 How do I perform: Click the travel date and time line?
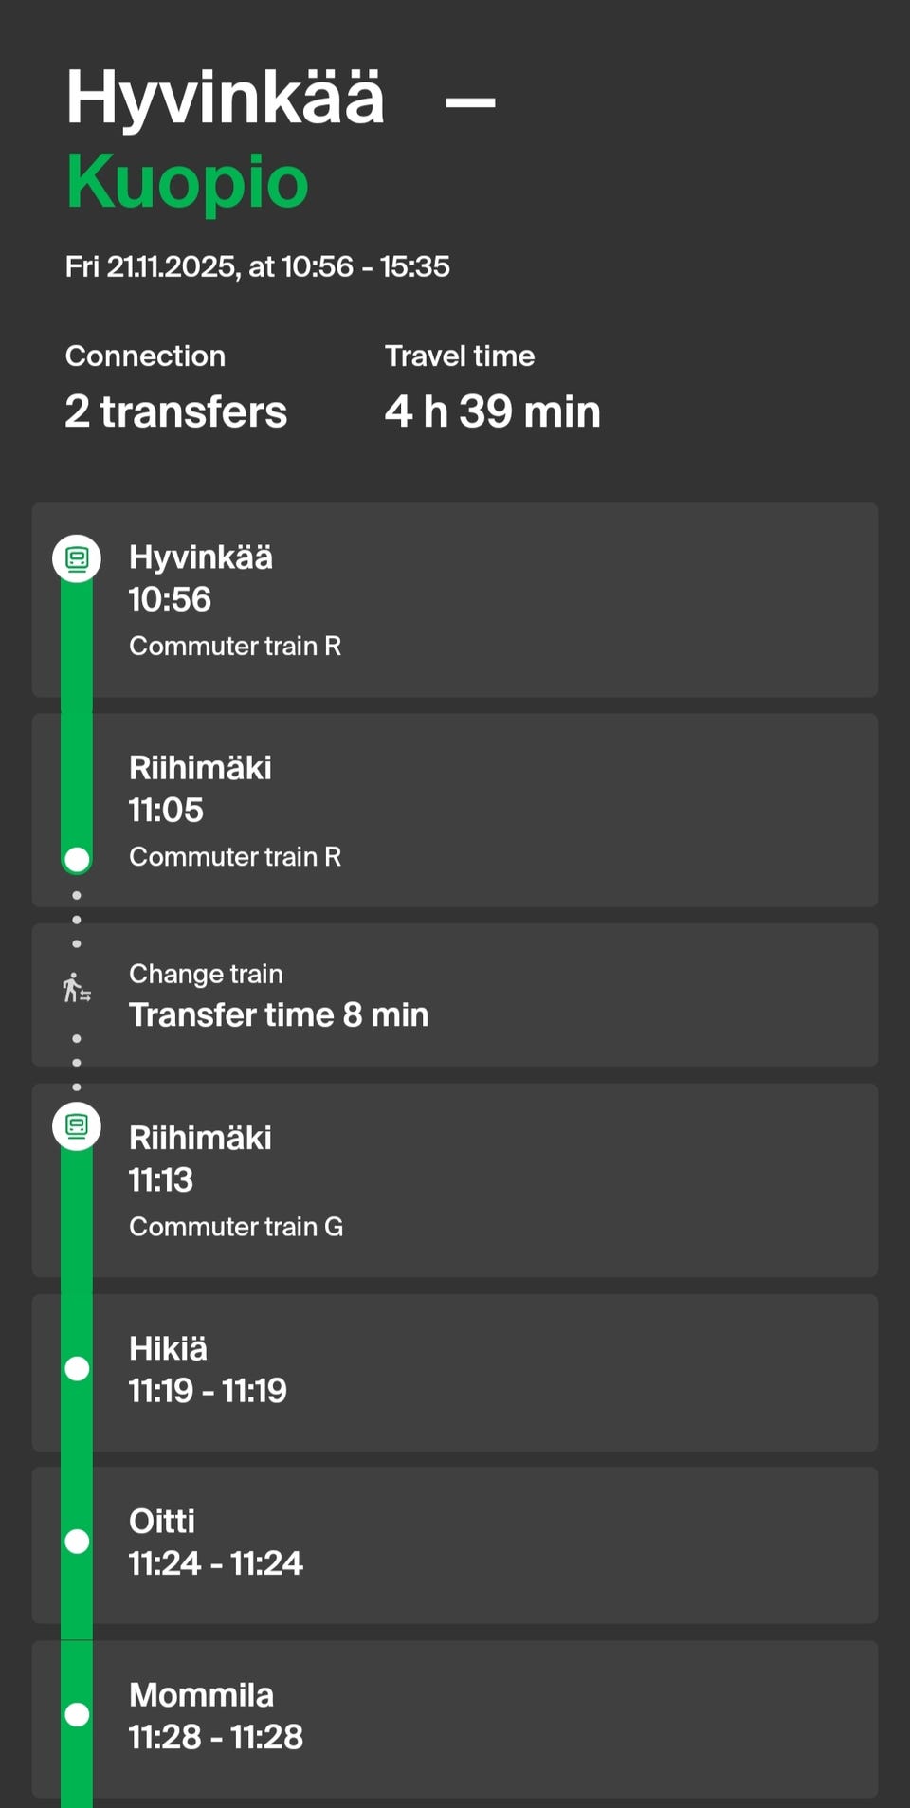coord(257,266)
